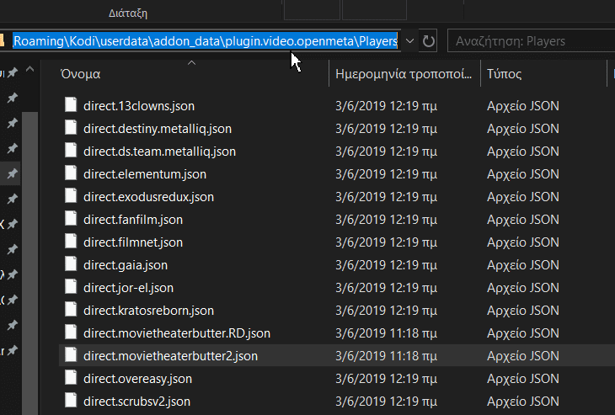Click the navigation pane vertical scrollbar
The height and width of the screenshot is (415, 615).
pyautogui.click(x=29, y=263)
